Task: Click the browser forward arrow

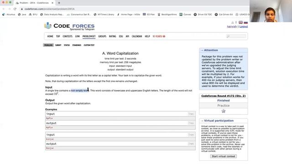Action: [x=9, y=9]
